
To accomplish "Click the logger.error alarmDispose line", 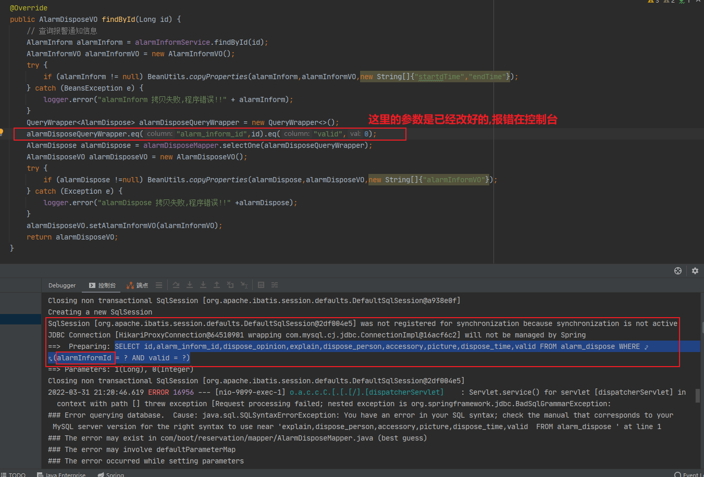I will [170, 203].
